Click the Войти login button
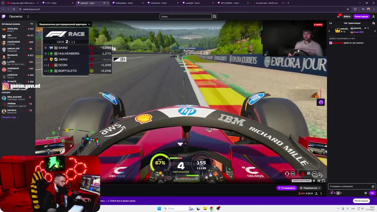This screenshot has width=377, height=212. coord(347,16)
